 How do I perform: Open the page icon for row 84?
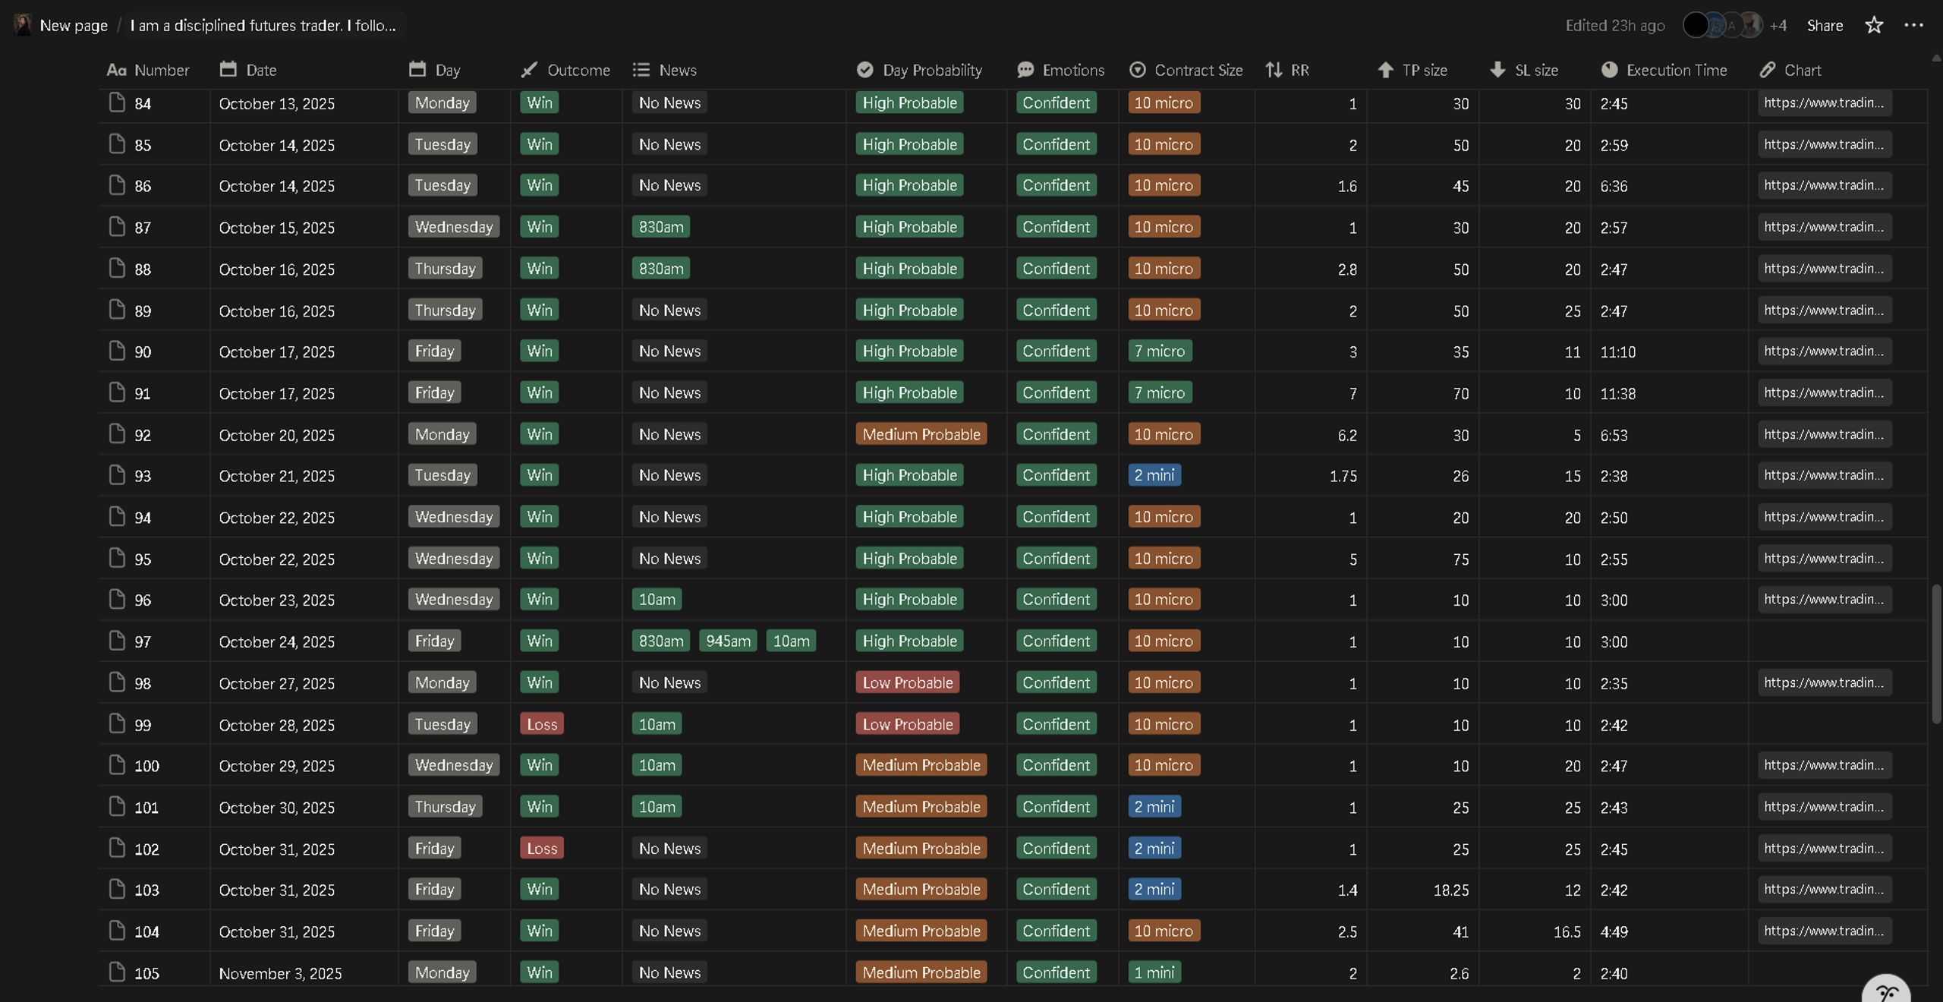pos(117,102)
